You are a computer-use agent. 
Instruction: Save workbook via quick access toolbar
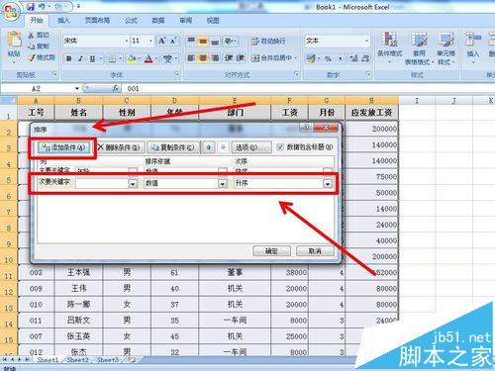[31, 6]
